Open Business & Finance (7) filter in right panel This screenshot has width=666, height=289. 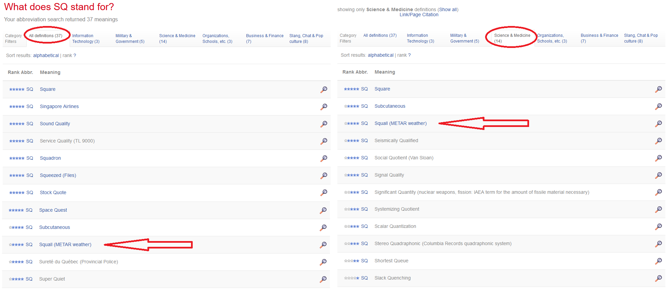coord(599,38)
